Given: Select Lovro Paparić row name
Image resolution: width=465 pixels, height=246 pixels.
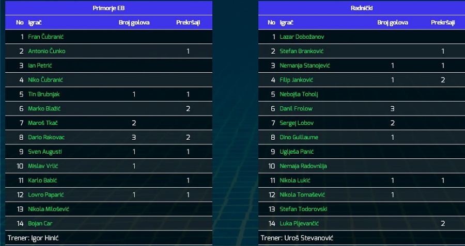Looking at the screenshot, I should (x=46, y=195).
